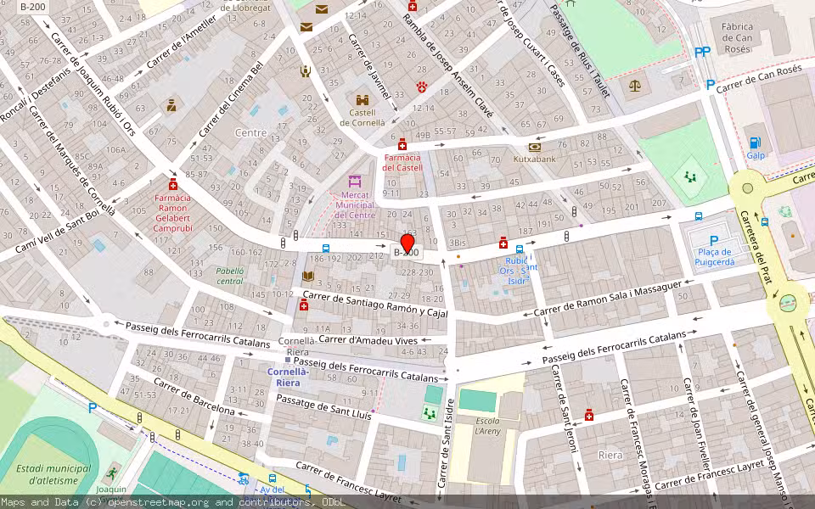
Task: Click the Kutxabank bank icon
Action: 534,147
